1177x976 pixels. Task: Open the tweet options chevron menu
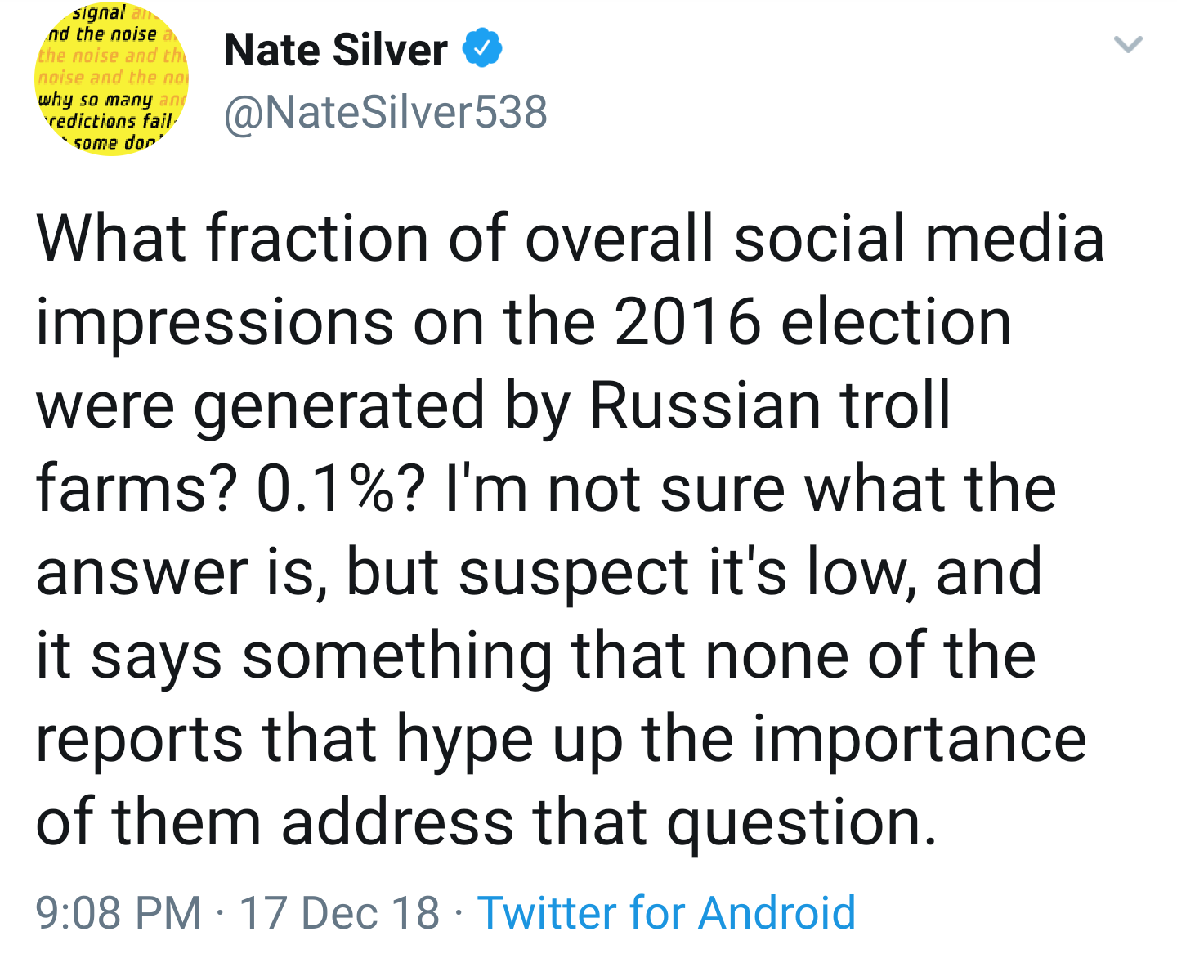click(x=1128, y=43)
